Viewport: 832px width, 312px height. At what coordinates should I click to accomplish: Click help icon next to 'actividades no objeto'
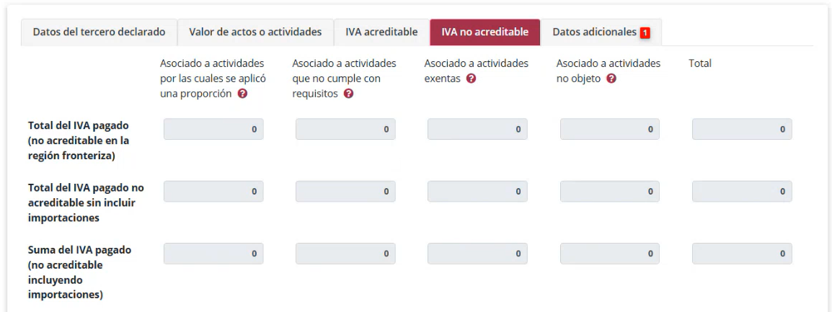pyautogui.click(x=611, y=79)
